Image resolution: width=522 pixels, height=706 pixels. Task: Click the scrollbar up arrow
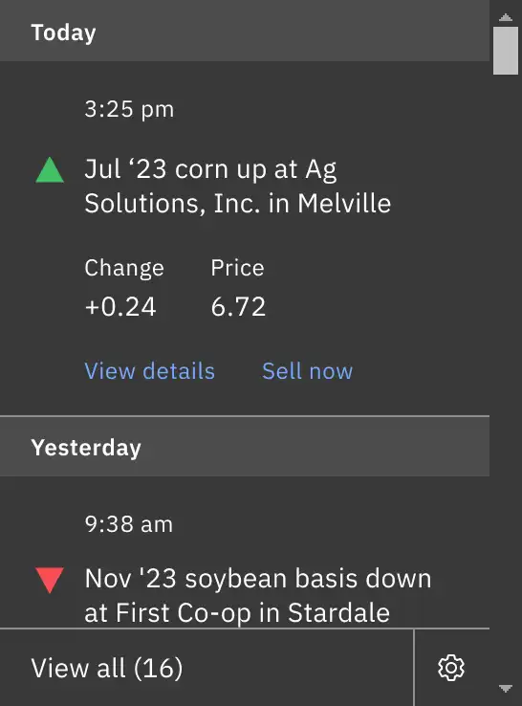click(x=506, y=17)
